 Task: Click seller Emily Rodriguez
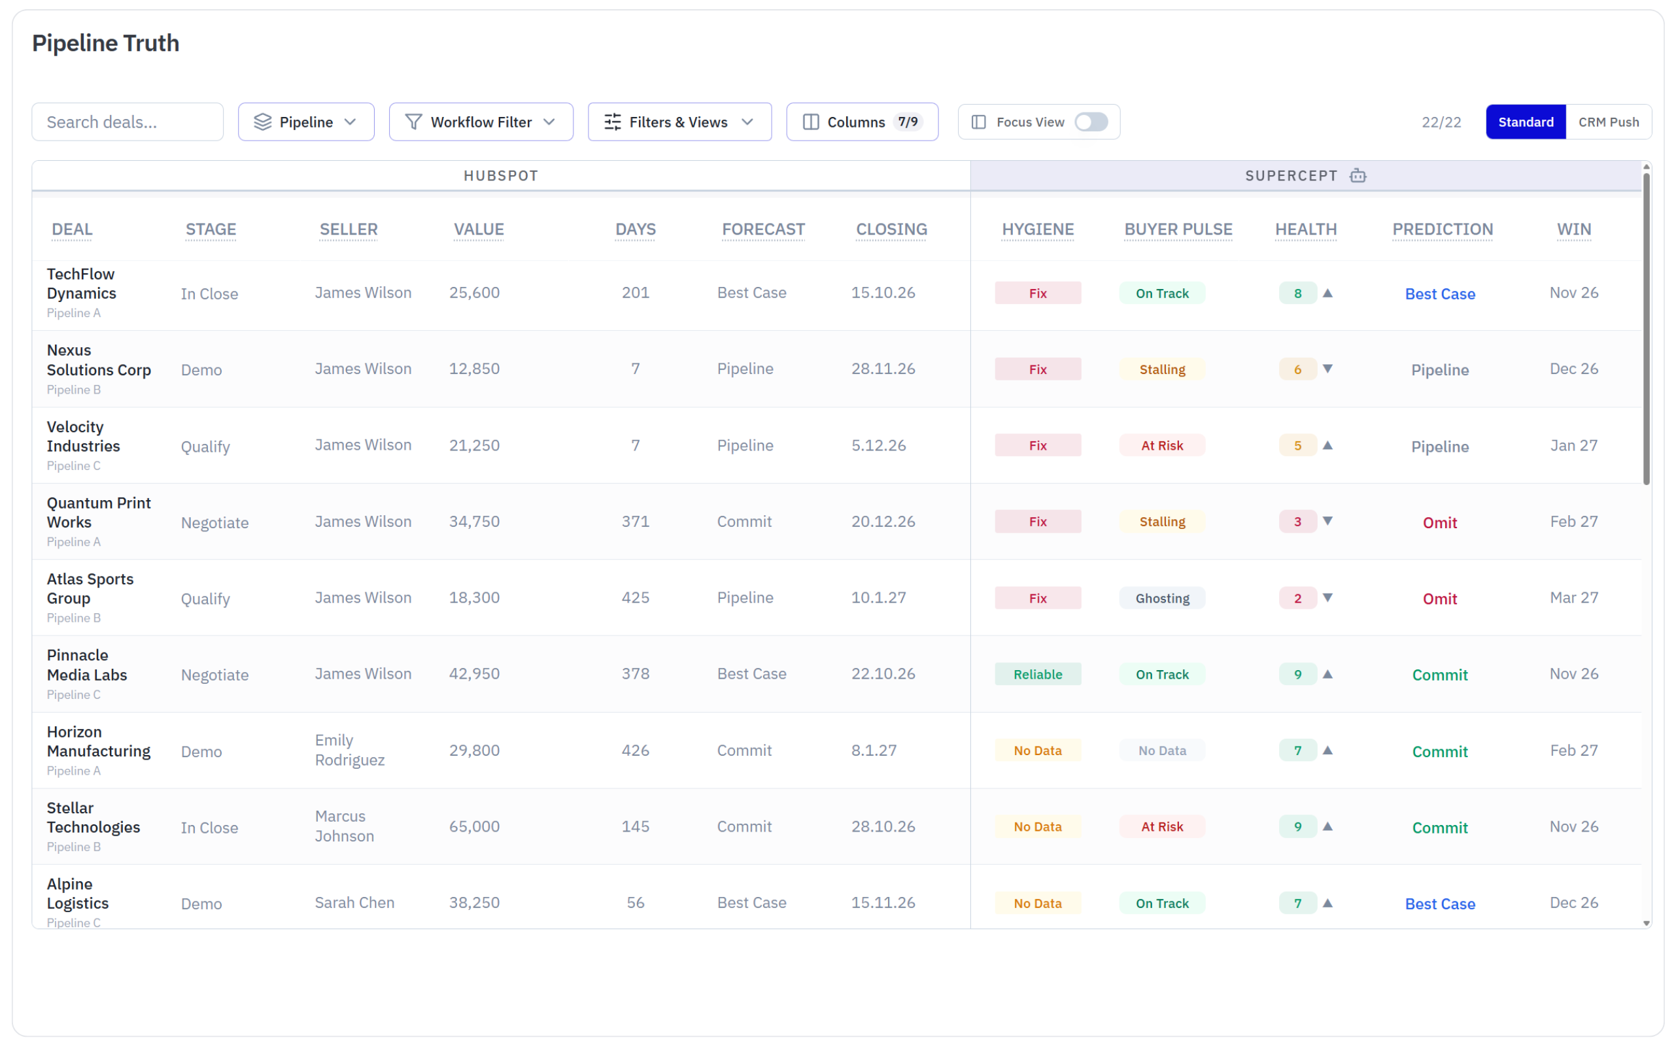[349, 750]
